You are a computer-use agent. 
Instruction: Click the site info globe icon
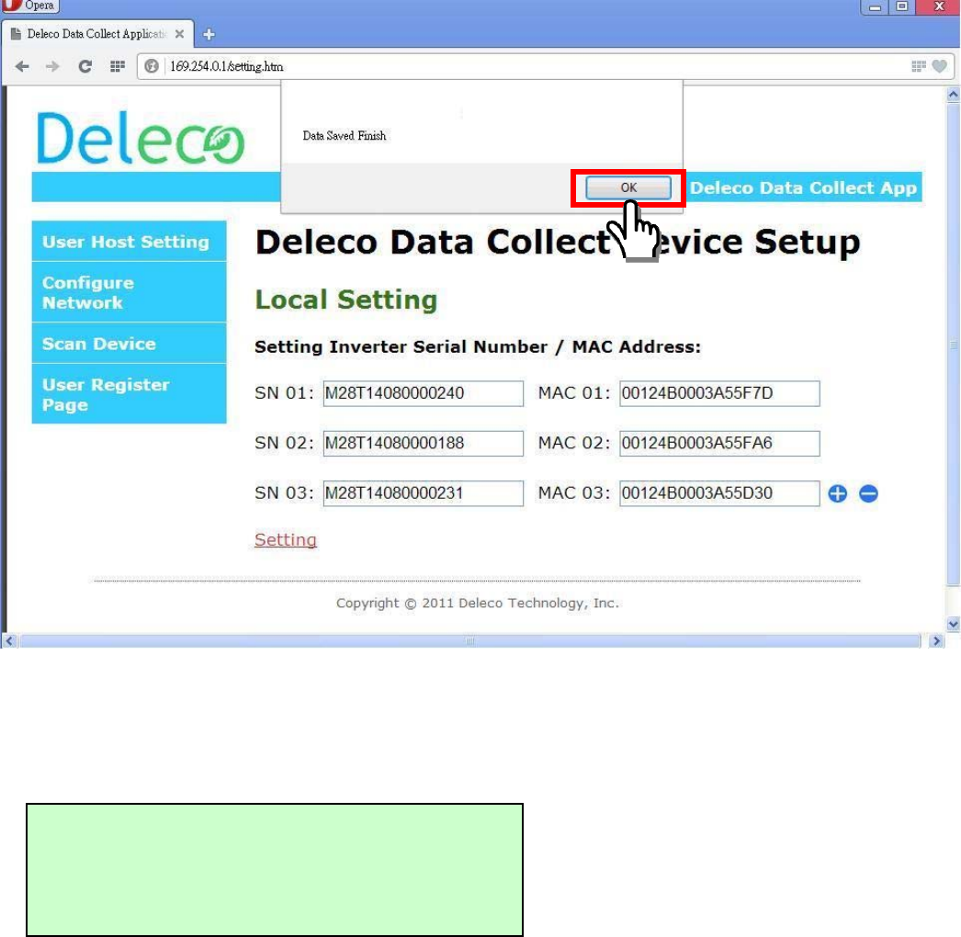152,66
